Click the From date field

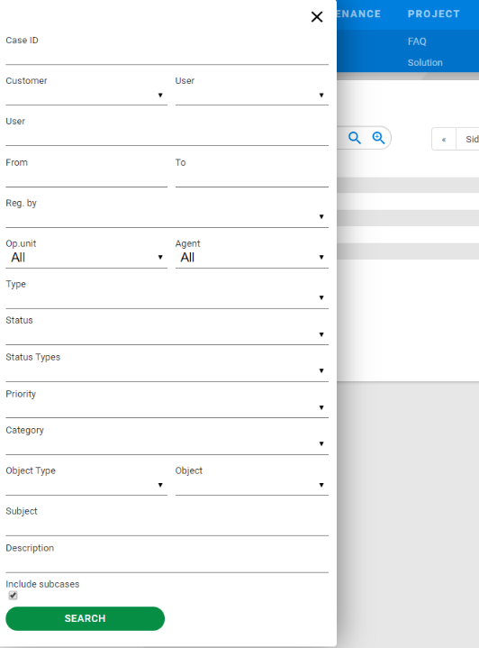coord(86,178)
